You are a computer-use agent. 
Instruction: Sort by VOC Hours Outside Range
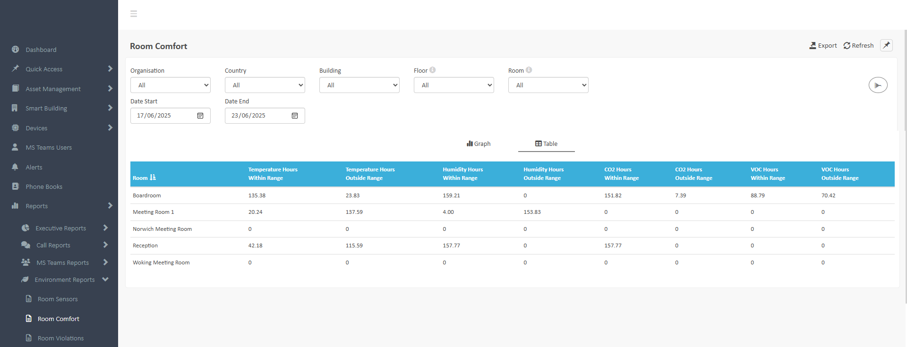click(x=840, y=174)
